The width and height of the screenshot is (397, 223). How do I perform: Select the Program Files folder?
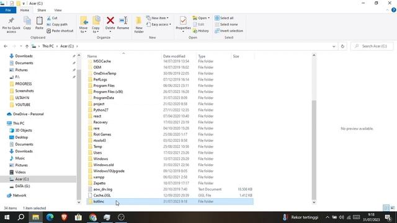click(x=104, y=85)
